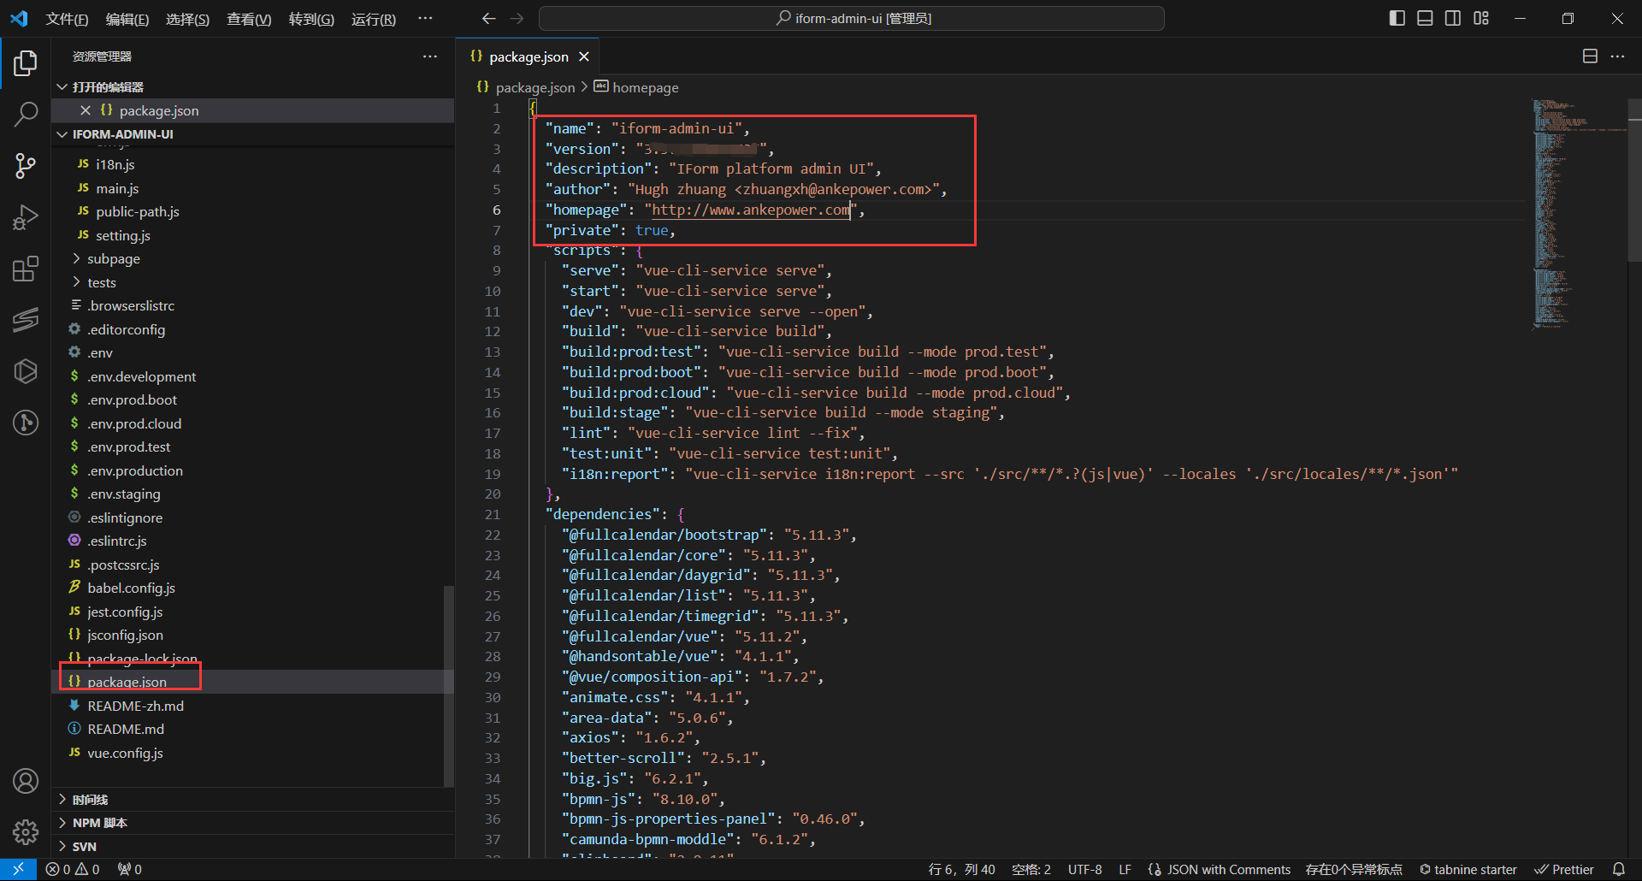Open the Manage gear settings icon
This screenshot has width=1642, height=881.
pos(26,831)
